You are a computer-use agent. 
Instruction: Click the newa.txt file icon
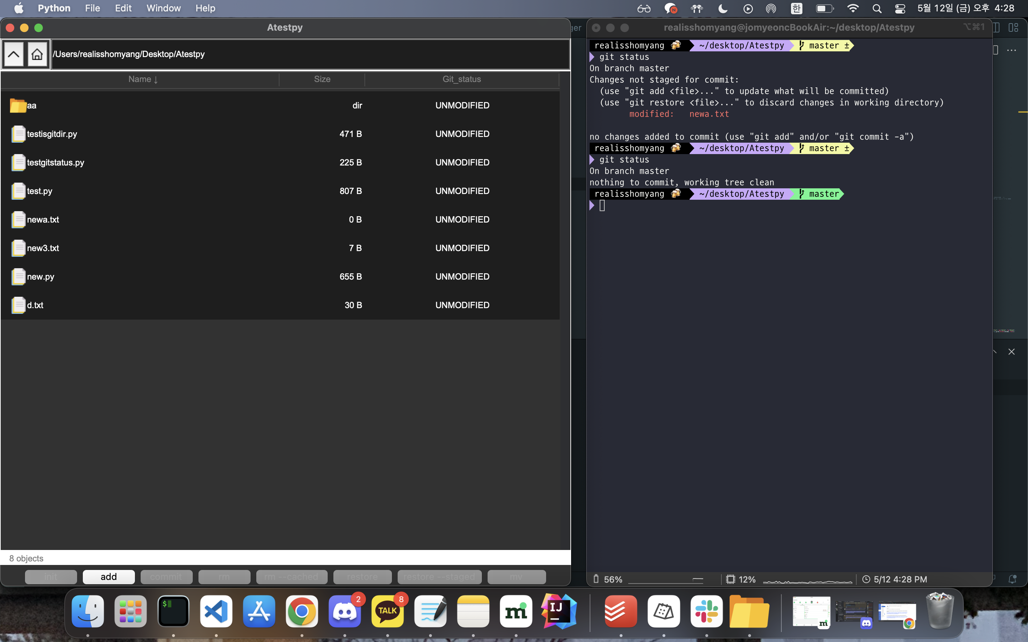click(x=18, y=219)
